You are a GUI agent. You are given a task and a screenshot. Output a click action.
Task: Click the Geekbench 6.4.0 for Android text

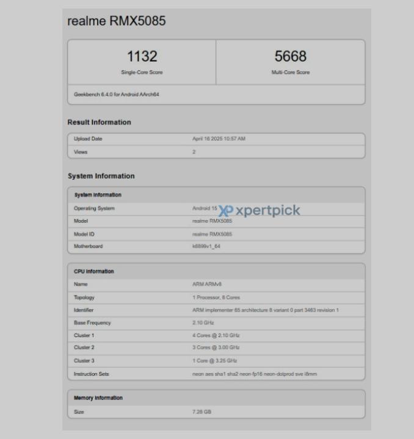point(117,95)
